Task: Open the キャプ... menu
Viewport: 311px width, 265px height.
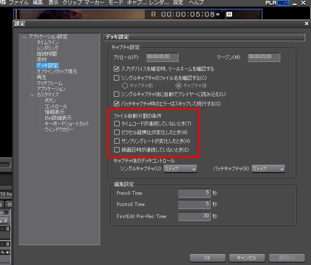Action: [137, 2]
